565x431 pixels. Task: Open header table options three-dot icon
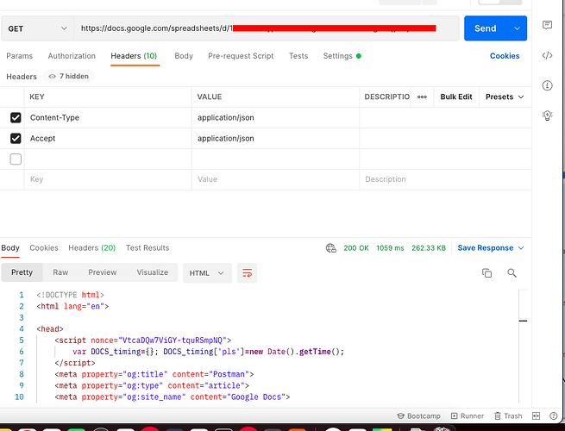(422, 97)
